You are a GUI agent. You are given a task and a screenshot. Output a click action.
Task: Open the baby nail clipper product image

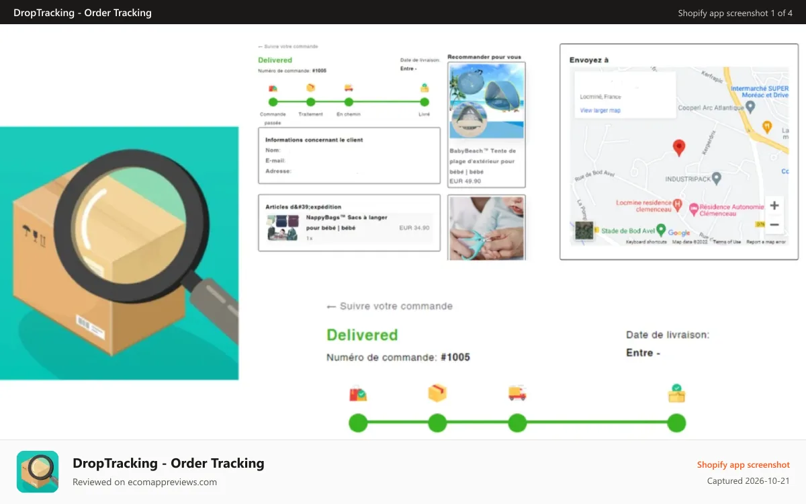click(x=486, y=228)
